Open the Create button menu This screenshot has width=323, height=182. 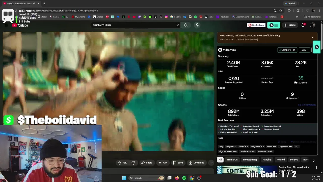(290, 25)
